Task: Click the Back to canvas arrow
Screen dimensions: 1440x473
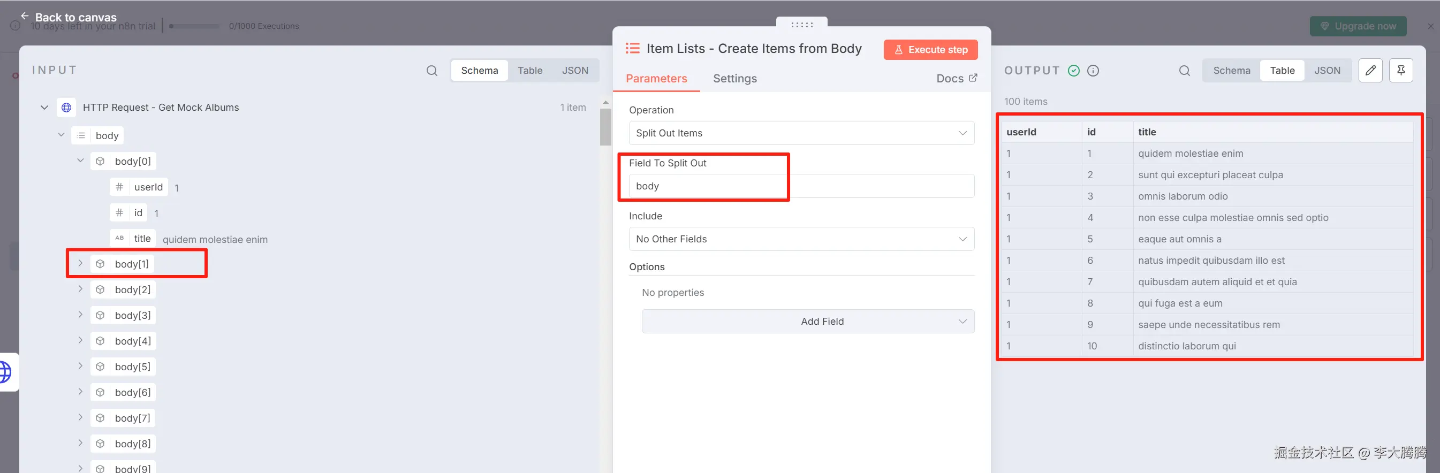Action: [25, 16]
